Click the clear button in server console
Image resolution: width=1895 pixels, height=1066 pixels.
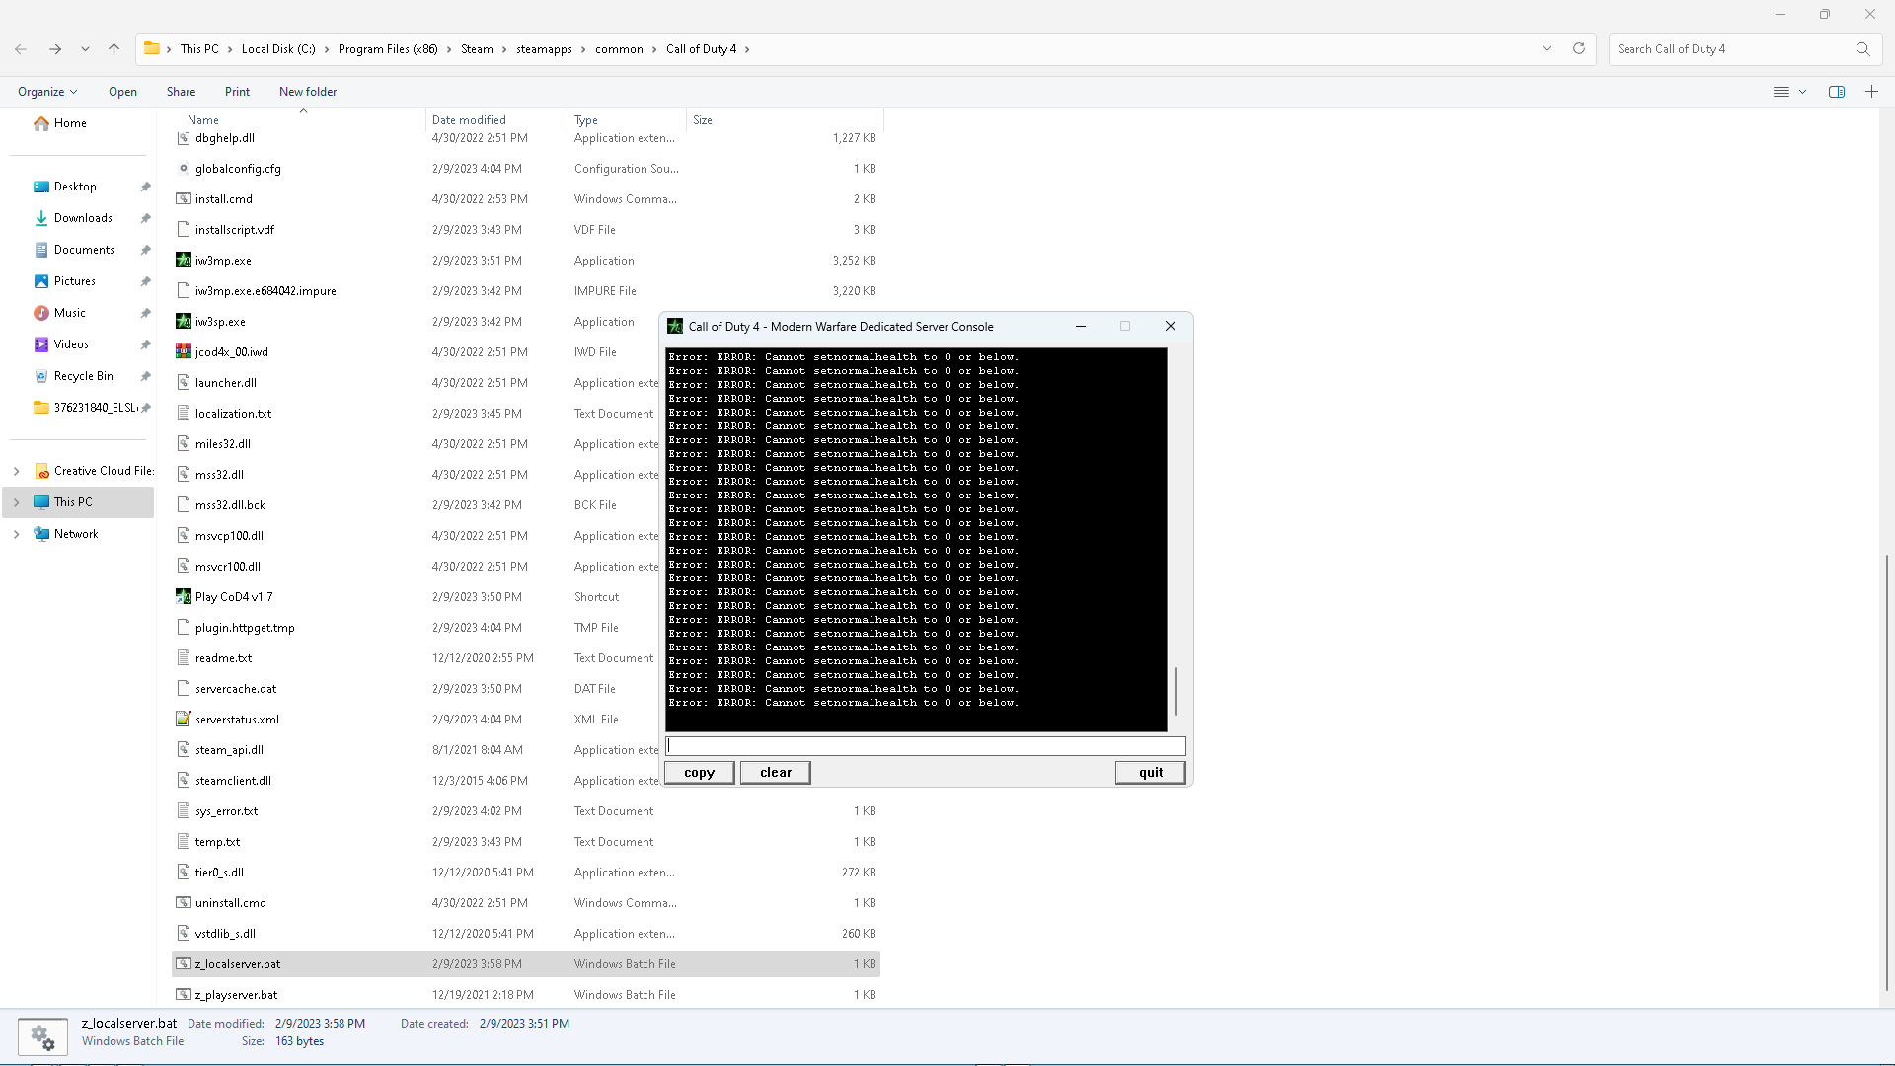776,773
